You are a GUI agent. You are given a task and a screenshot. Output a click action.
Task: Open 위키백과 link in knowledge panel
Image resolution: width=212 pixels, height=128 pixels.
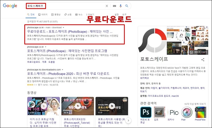click(x=145, y=78)
